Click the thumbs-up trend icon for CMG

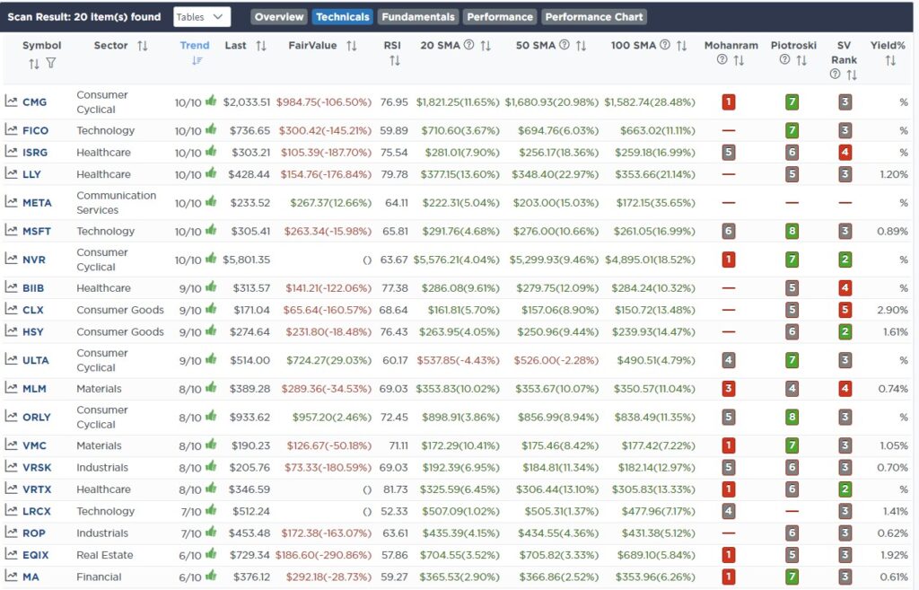coord(211,101)
